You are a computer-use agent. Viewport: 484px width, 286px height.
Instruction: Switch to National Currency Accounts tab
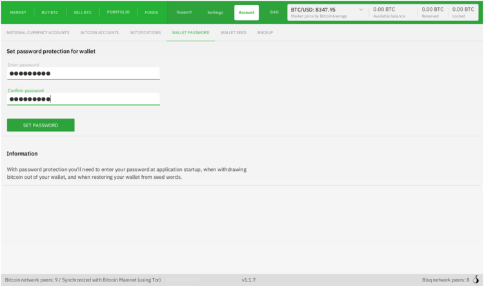[x=37, y=32]
